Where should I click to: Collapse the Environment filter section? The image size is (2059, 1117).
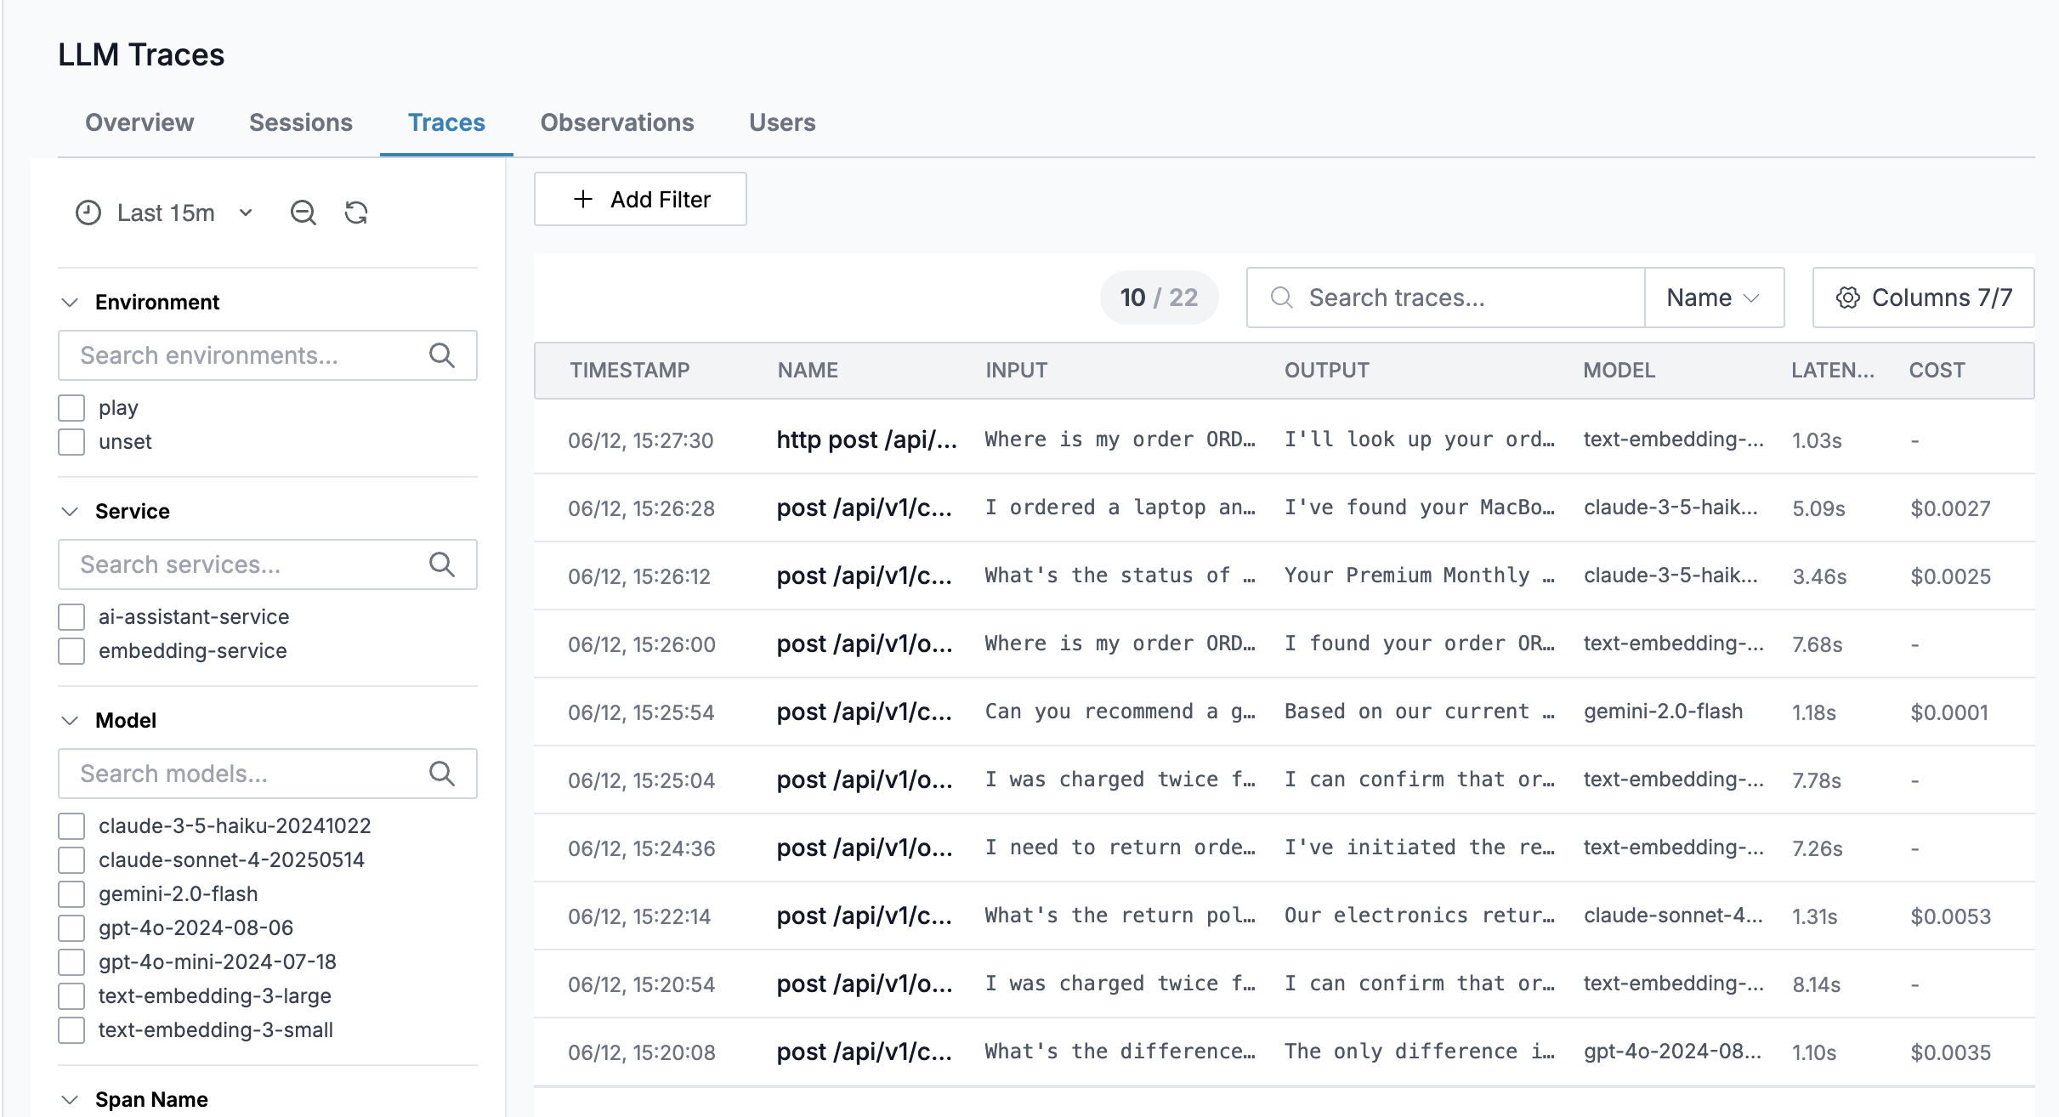click(x=70, y=302)
